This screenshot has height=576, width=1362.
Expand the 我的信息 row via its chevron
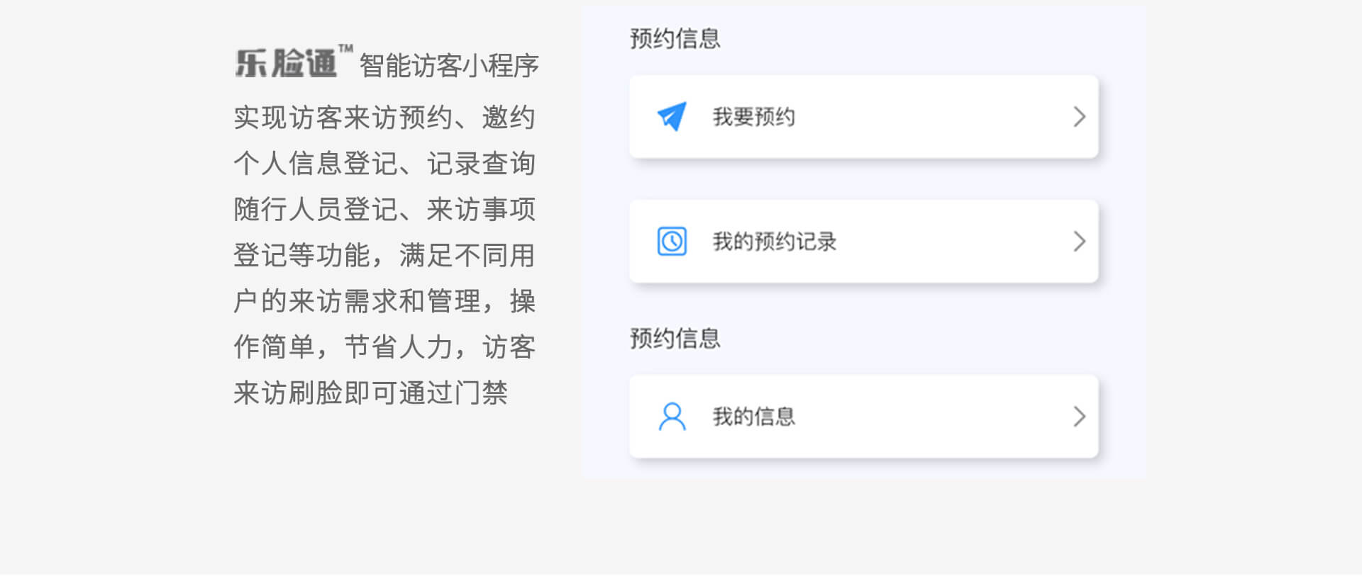1080,416
